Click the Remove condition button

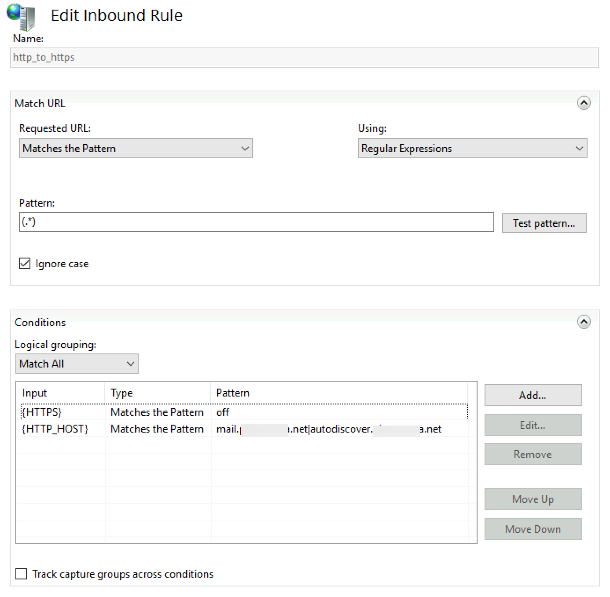point(533,455)
